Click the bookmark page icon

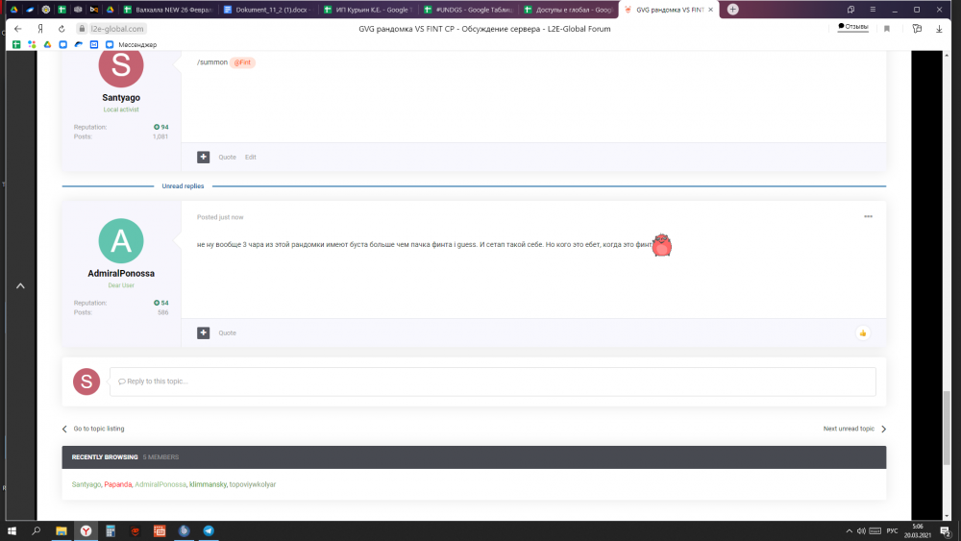pos(886,29)
